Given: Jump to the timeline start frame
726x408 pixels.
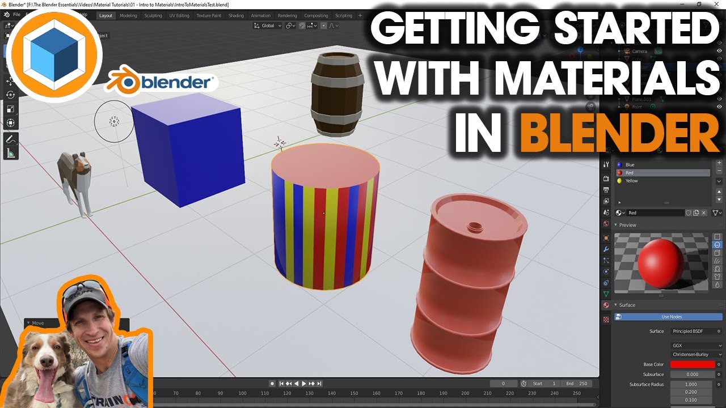Looking at the screenshot, I should 280,384.
